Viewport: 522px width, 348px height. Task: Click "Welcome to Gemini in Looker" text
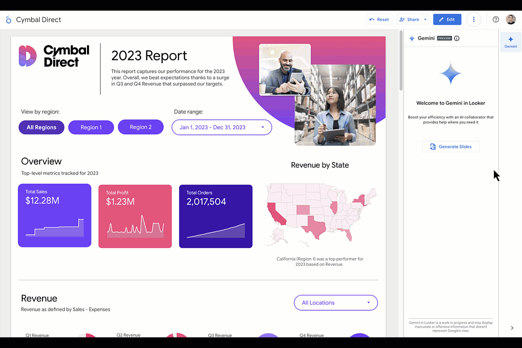[x=451, y=103]
